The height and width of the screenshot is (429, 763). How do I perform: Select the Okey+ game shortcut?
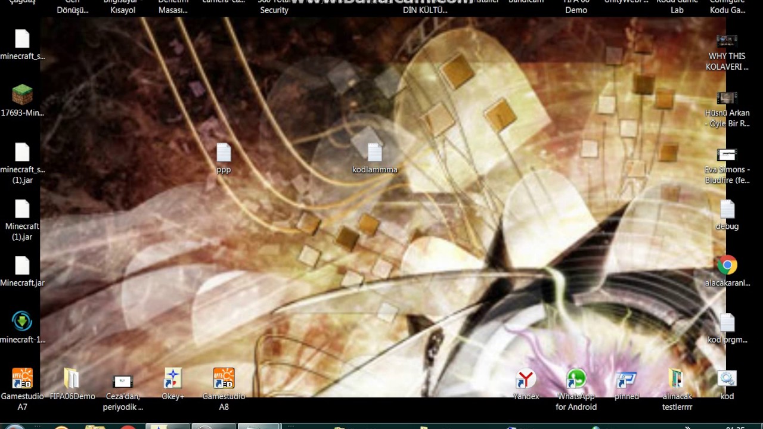[x=173, y=378]
